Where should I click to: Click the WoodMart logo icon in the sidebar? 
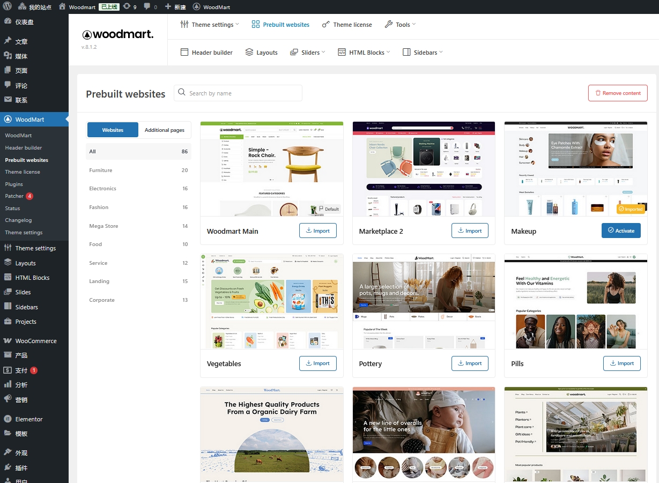(8, 120)
